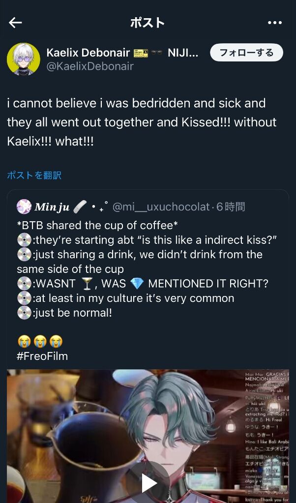Tap the ポスト header title
This screenshot has height=503, width=296.
148,23
